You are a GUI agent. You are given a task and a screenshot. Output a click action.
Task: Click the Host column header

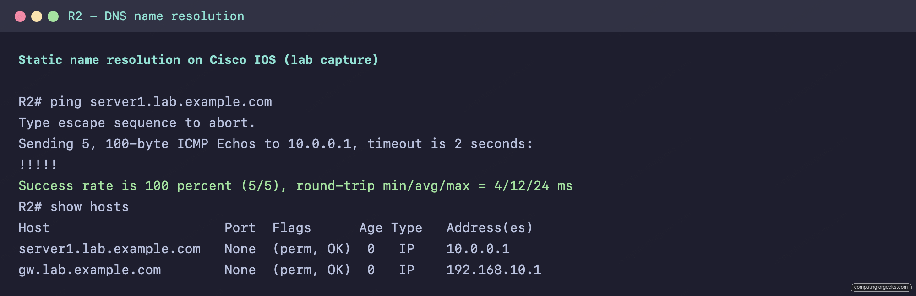[34, 228]
